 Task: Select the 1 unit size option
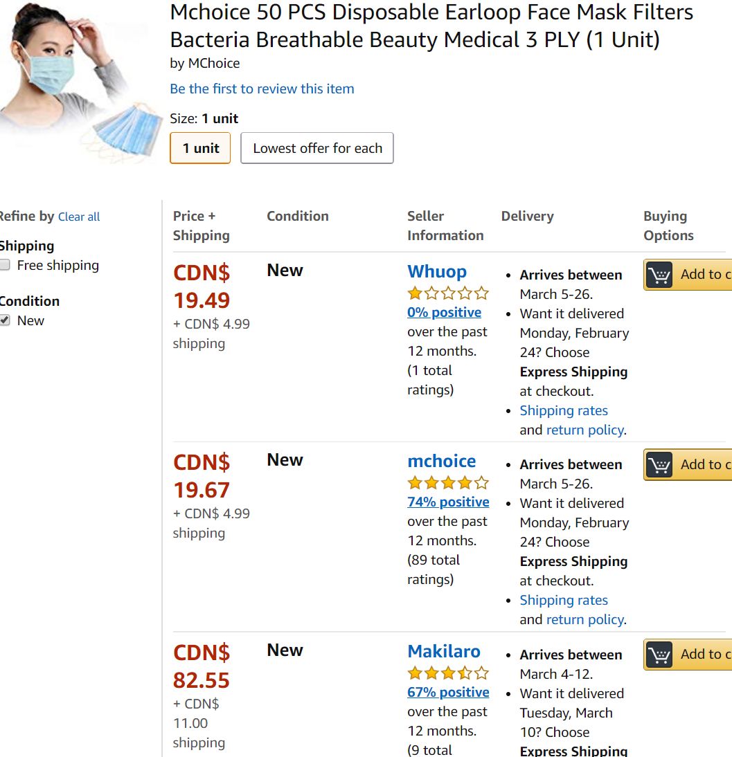point(200,147)
